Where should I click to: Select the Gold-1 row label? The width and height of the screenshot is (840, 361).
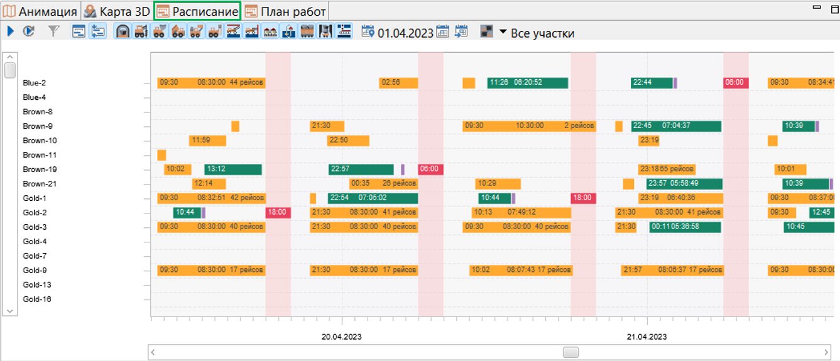point(35,198)
